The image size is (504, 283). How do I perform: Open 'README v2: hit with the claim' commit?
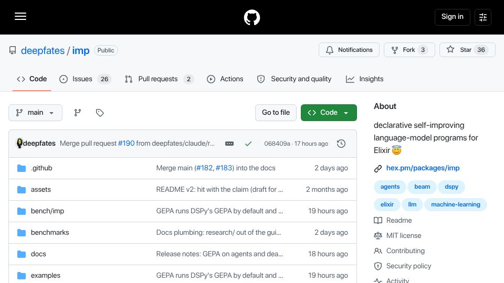219,190
